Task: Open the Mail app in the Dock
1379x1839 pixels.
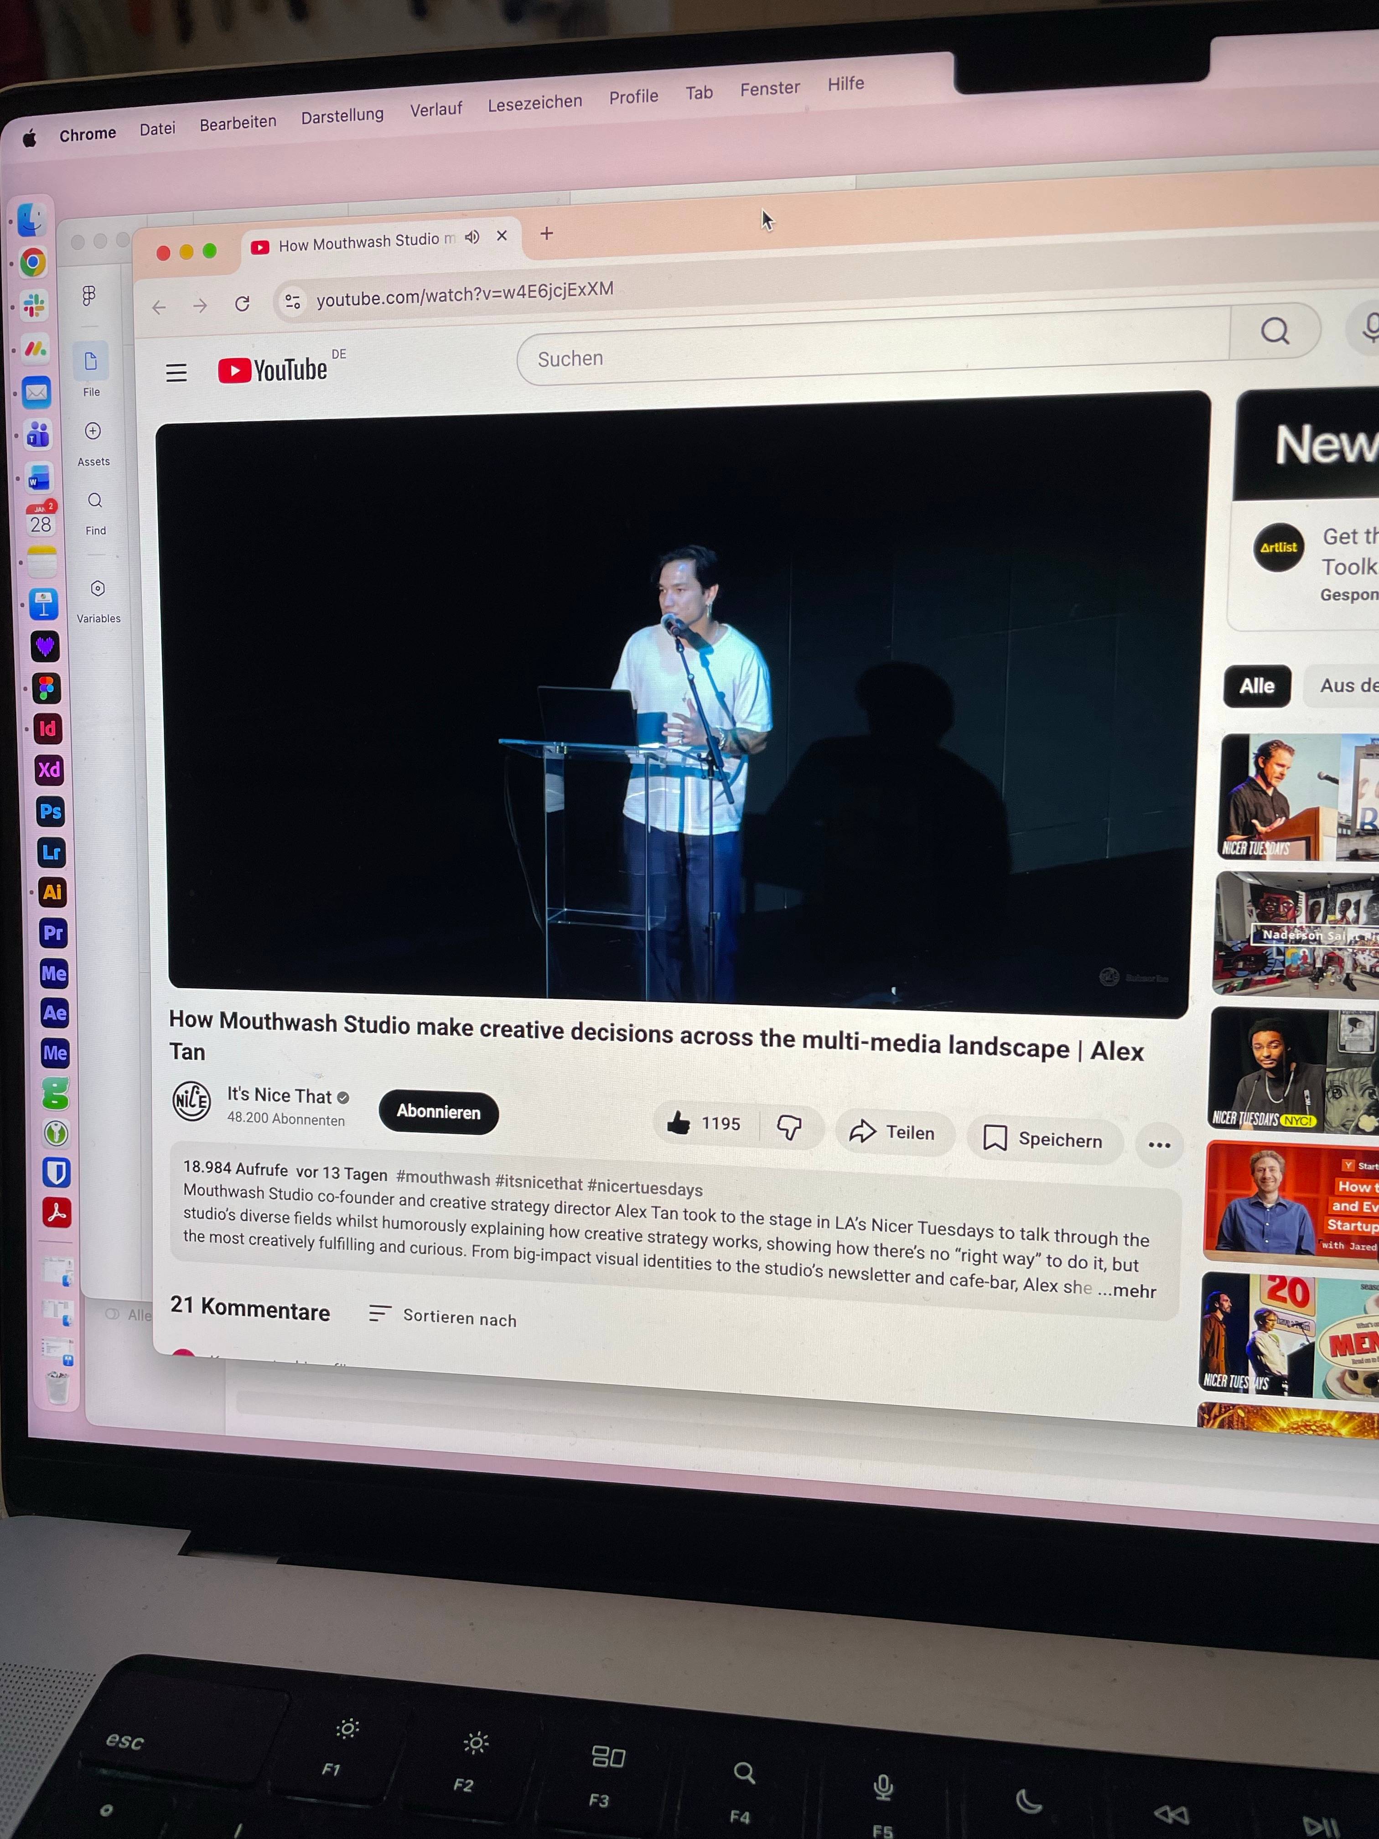Action: tap(36, 392)
